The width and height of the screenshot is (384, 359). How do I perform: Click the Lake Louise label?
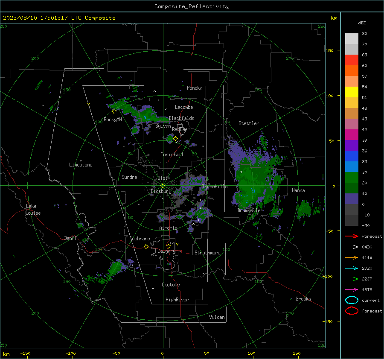coord(33,210)
